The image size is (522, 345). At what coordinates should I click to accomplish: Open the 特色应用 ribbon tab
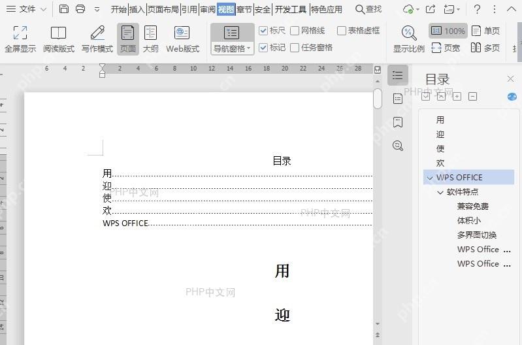coord(326,9)
